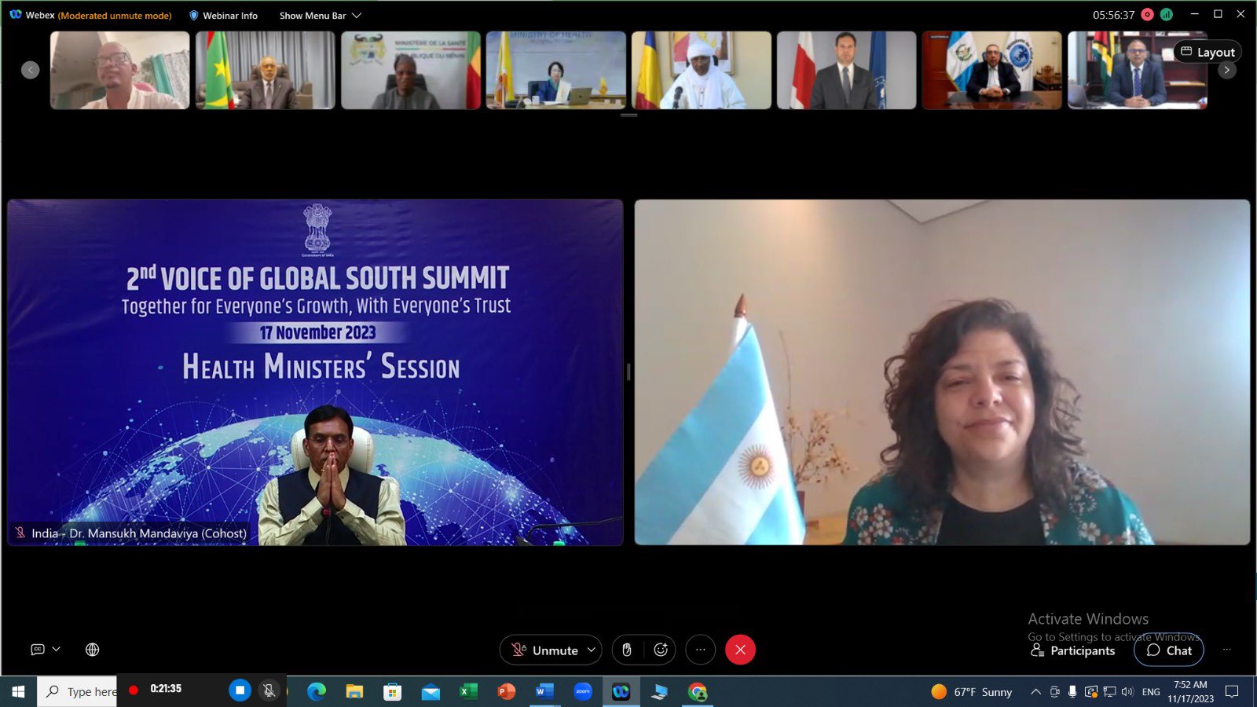The height and width of the screenshot is (707, 1257).
Task: Stop the screen recording with the blue stop button
Action: tap(240, 690)
